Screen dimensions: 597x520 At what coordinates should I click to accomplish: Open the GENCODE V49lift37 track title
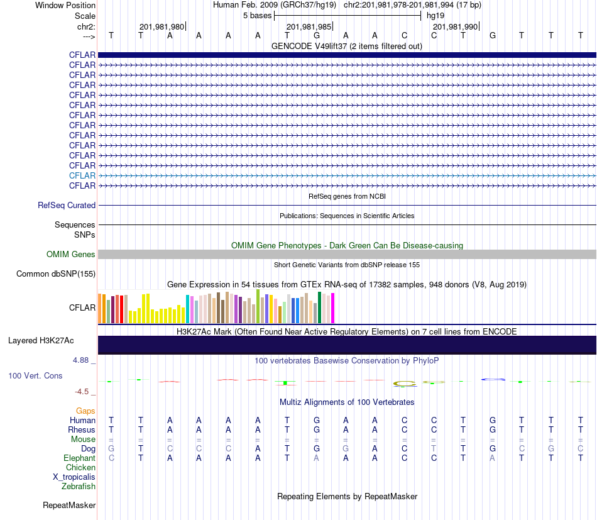pos(347,46)
